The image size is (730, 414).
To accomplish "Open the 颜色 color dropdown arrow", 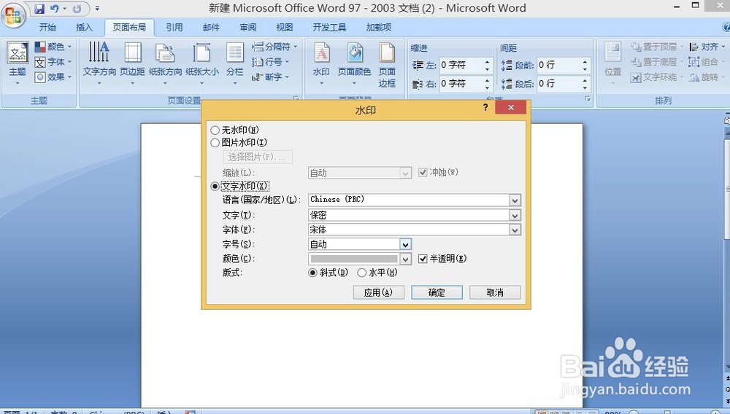I will coord(405,259).
